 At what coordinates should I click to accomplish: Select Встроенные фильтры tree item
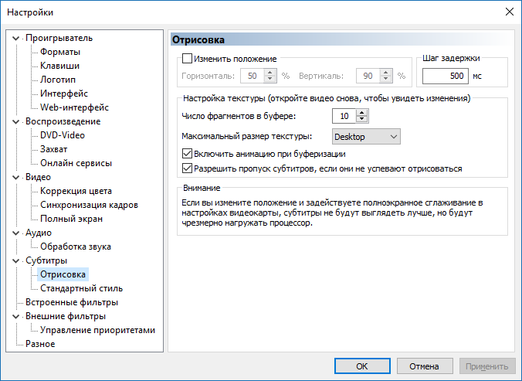pos(72,302)
